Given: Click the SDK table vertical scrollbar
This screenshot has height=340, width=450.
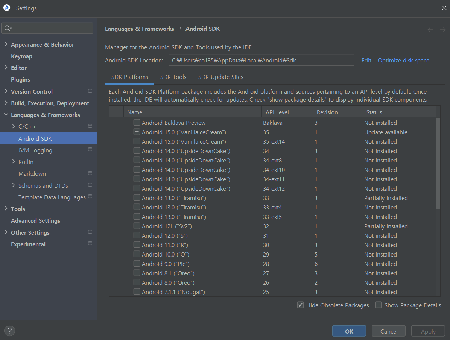Looking at the screenshot, I should pyautogui.click(x=438, y=163).
